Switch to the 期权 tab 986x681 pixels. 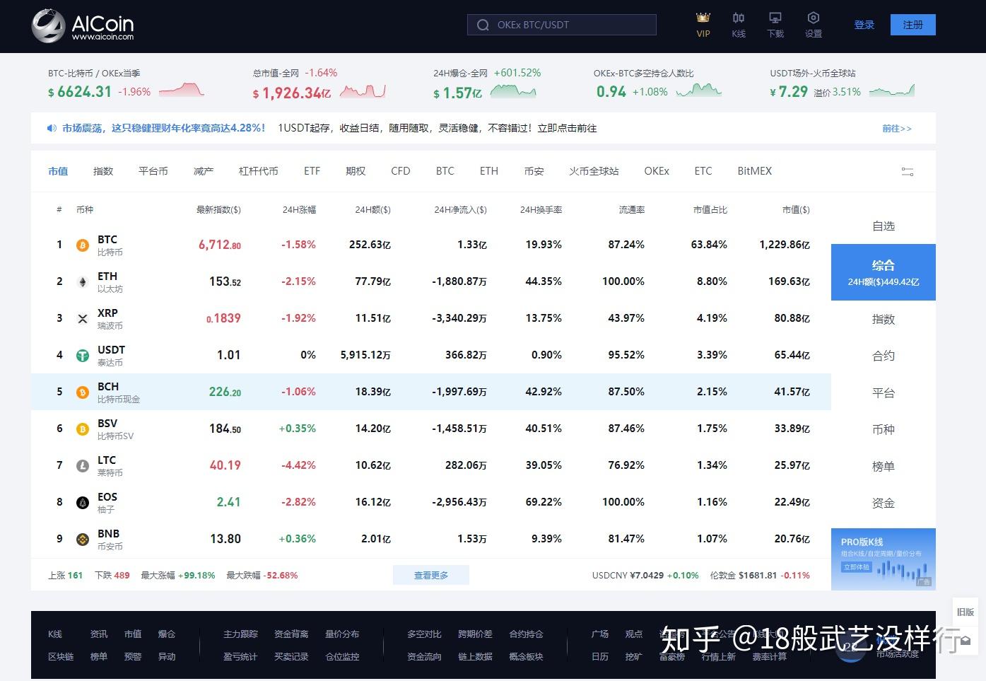(x=356, y=171)
